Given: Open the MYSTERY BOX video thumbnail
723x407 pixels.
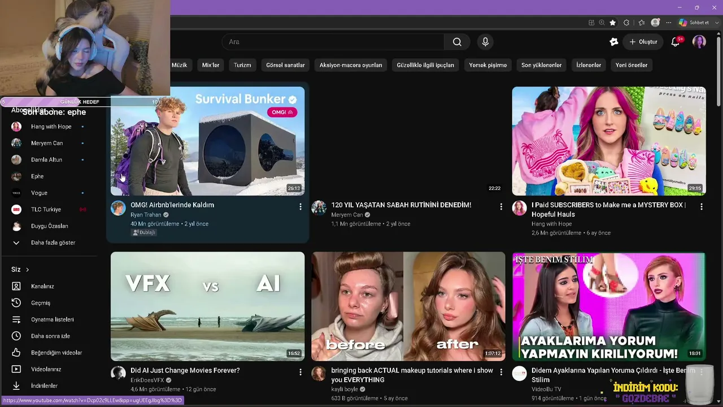Looking at the screenshot, I should click(x=609, y=141).
